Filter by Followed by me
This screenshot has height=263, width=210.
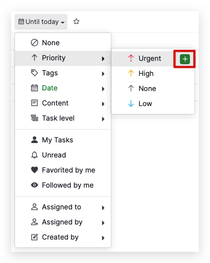[63, 185]
